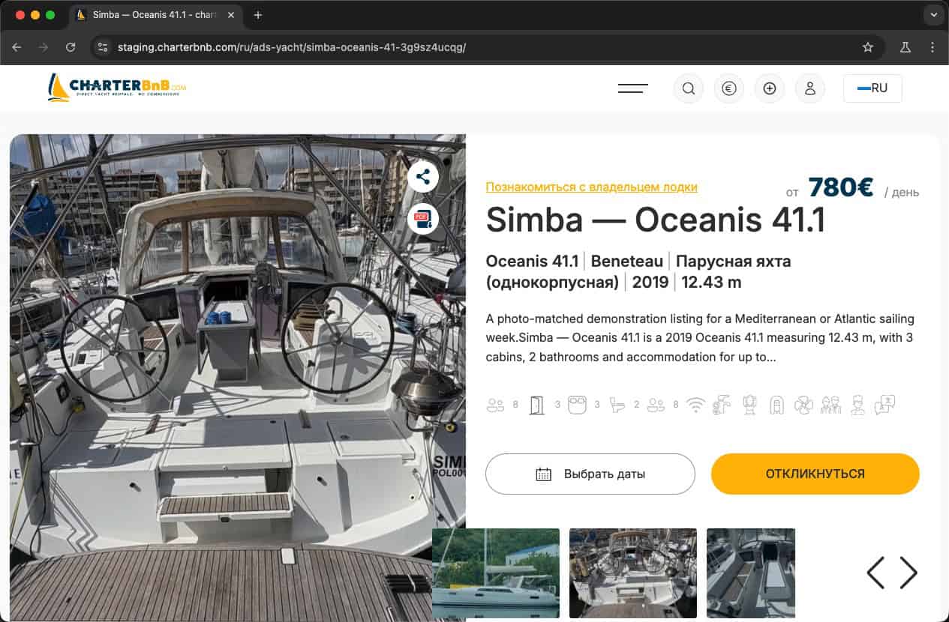Click the Simba — Oceanis 41.1 heading
This screenshot has height=622, width=949.
pyautogui.click(x=656, y=220)
